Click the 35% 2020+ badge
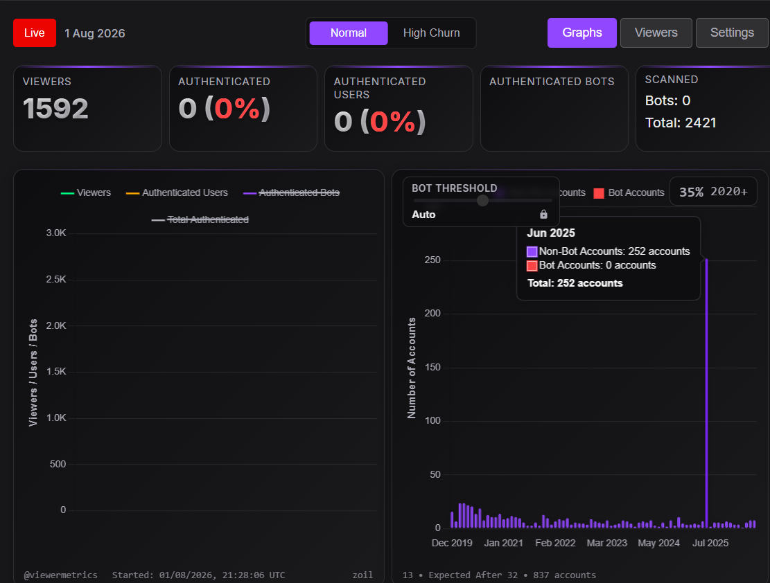The width and height of the screenshot is (770, 583). coord(713,191)
